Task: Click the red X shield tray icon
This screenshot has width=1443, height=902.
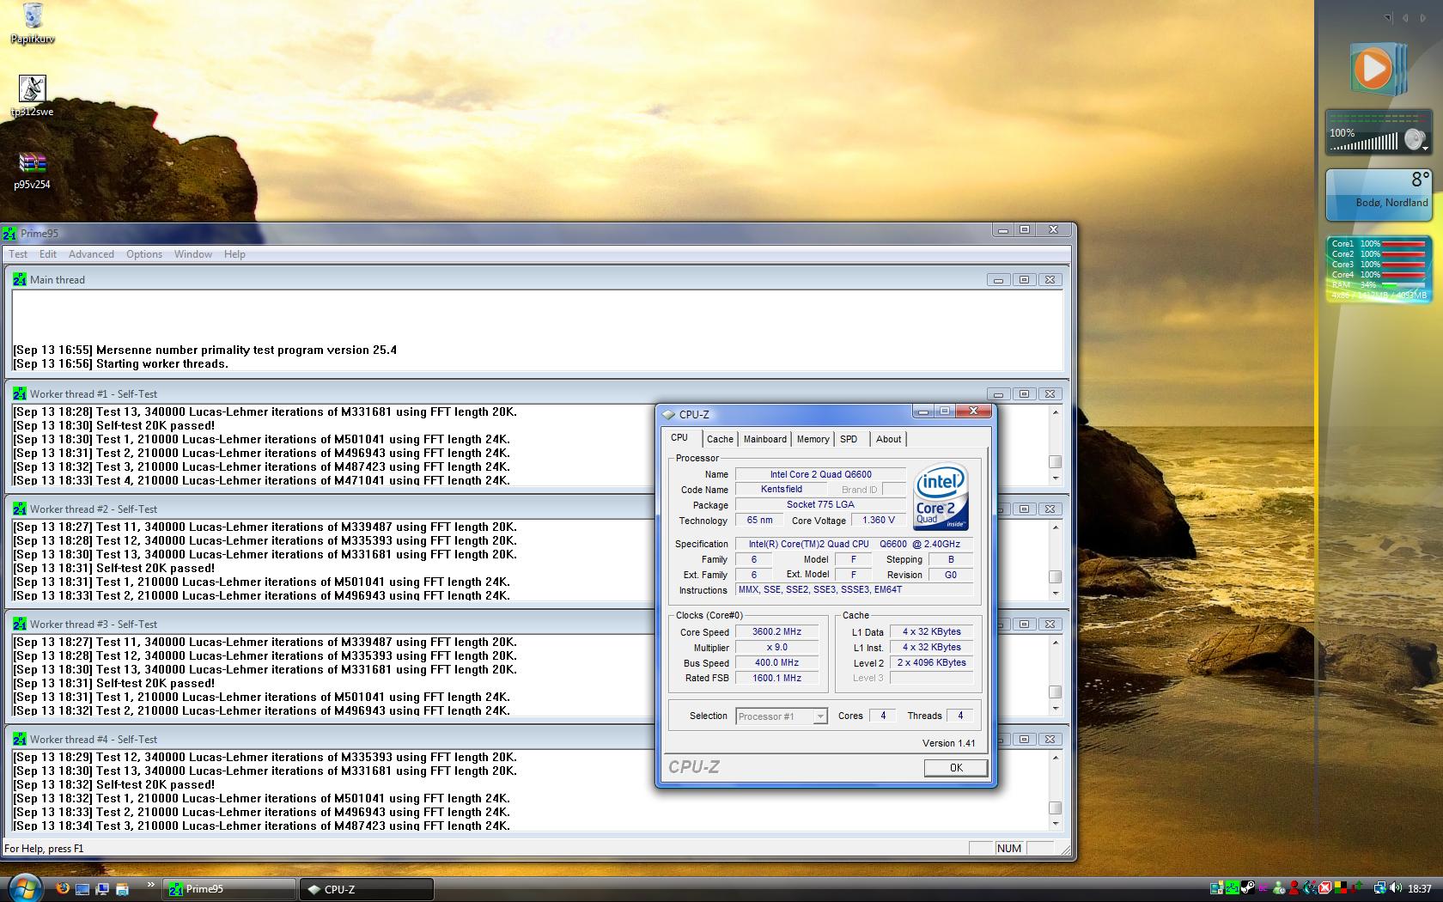Action: (1325, 888)
